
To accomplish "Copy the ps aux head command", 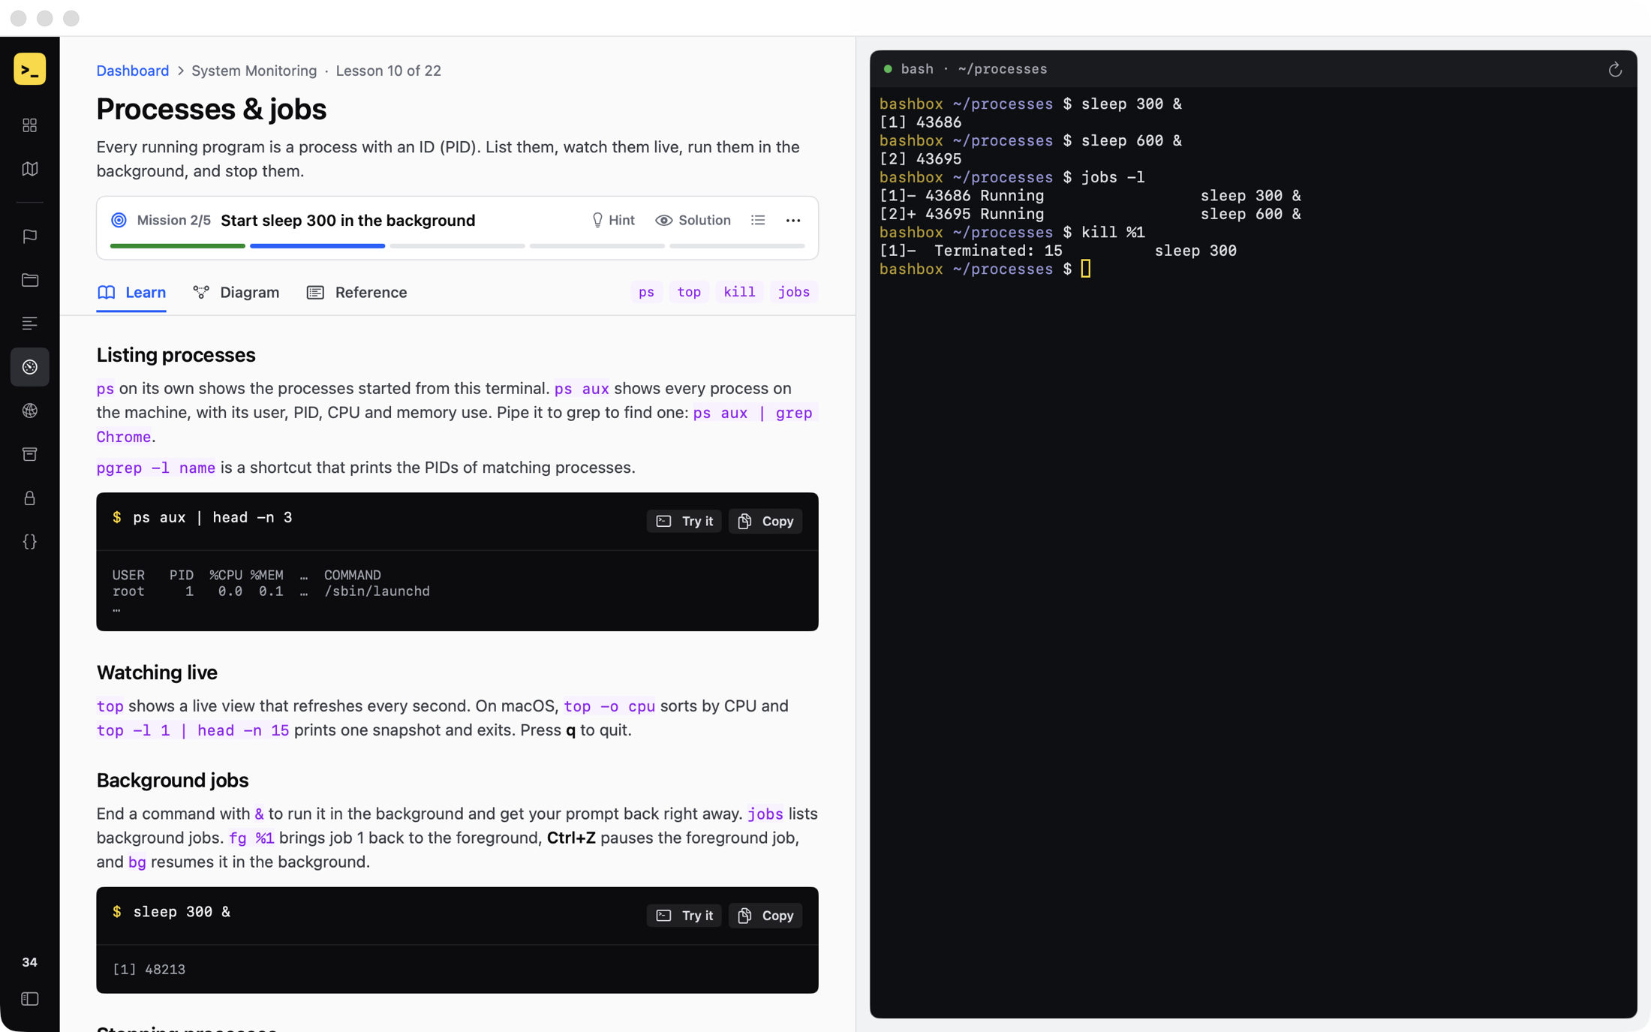I will (765, 521).
